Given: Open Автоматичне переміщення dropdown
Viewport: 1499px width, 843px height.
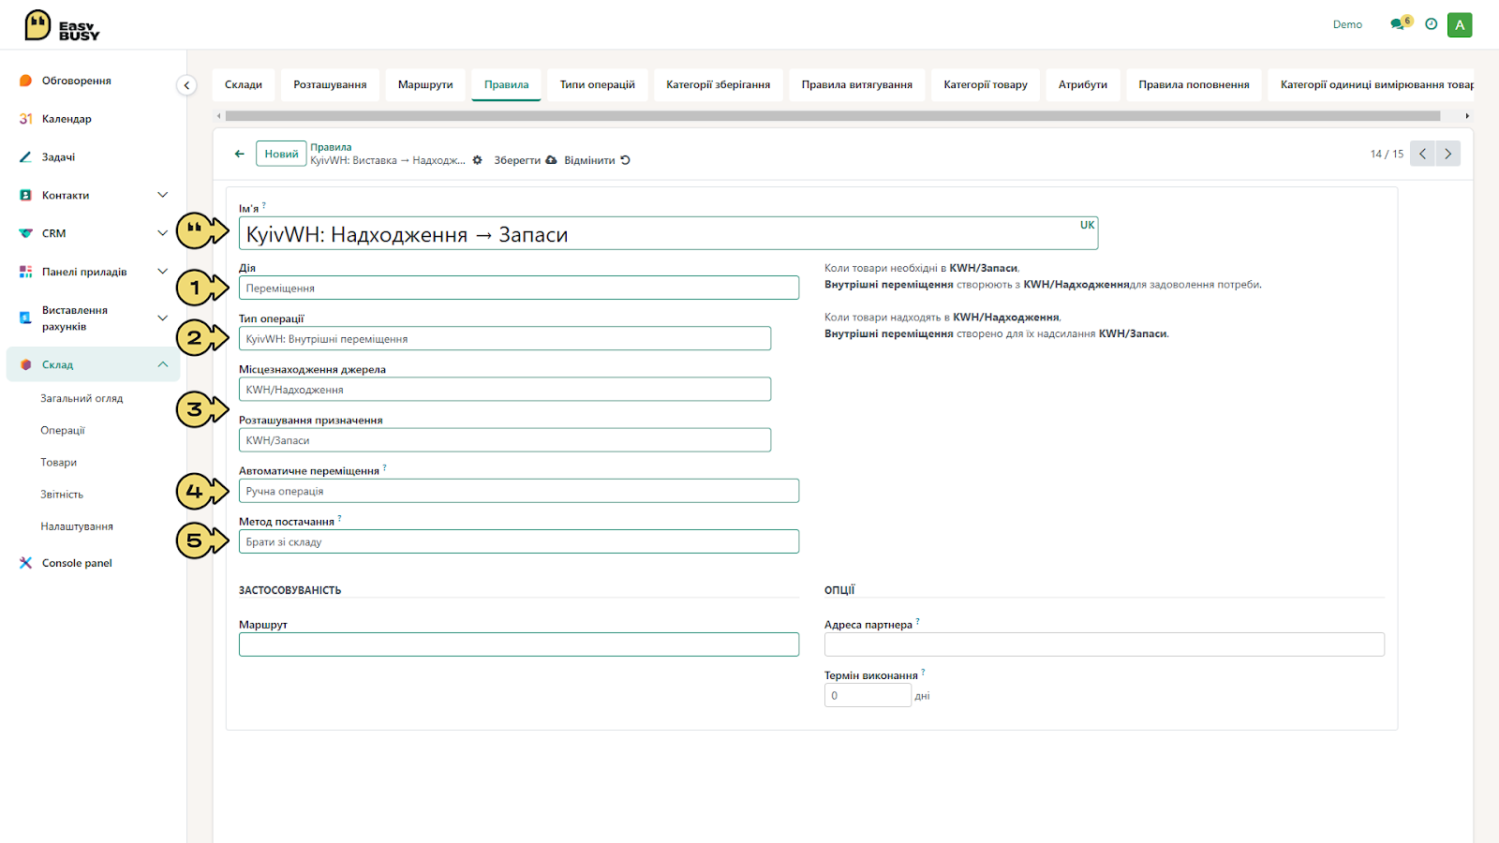Looking at the screenshot, I should [x=519, y=491].
